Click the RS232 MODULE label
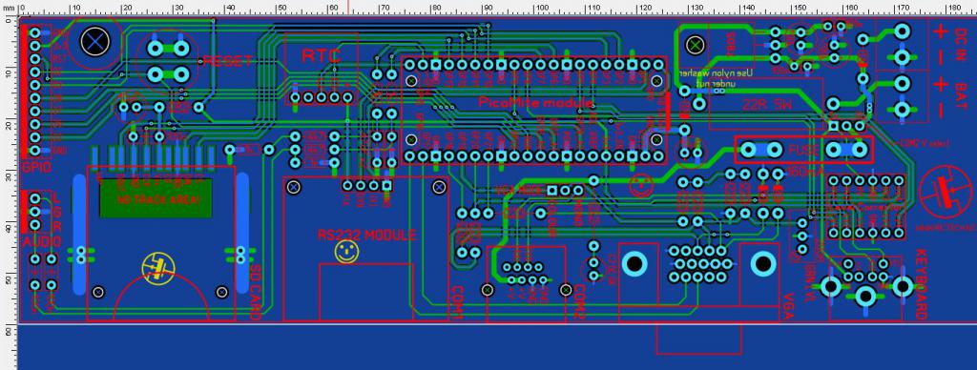977x370 pixels. pos(366,236)
